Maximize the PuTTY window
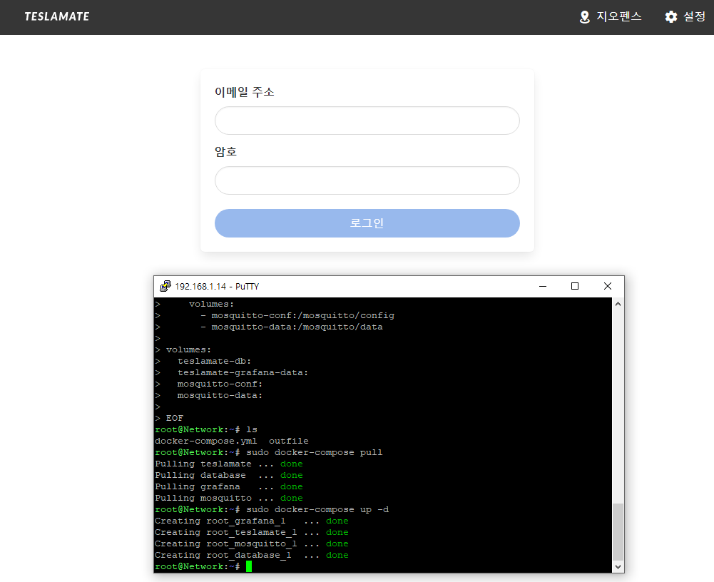This screenshot has width=714, height=582. 575,286
